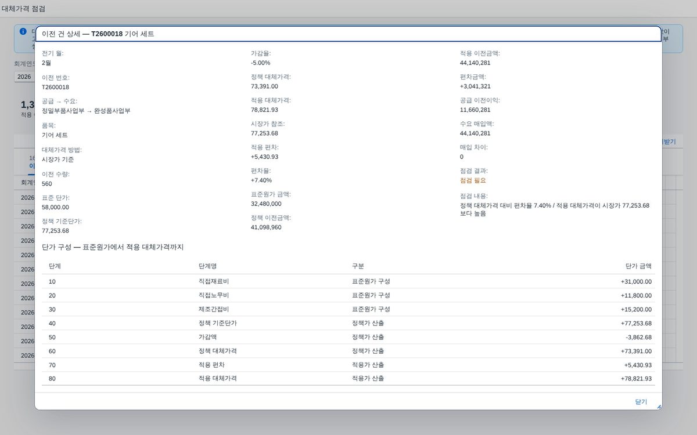Click the 이전 번호 value T2600018
Screen dimensions: 697x435
coord(55,87)
